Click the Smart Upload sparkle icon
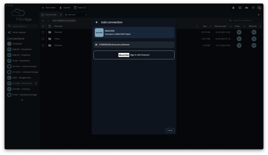Screen dimensions: 268x155 coord(9,32)
